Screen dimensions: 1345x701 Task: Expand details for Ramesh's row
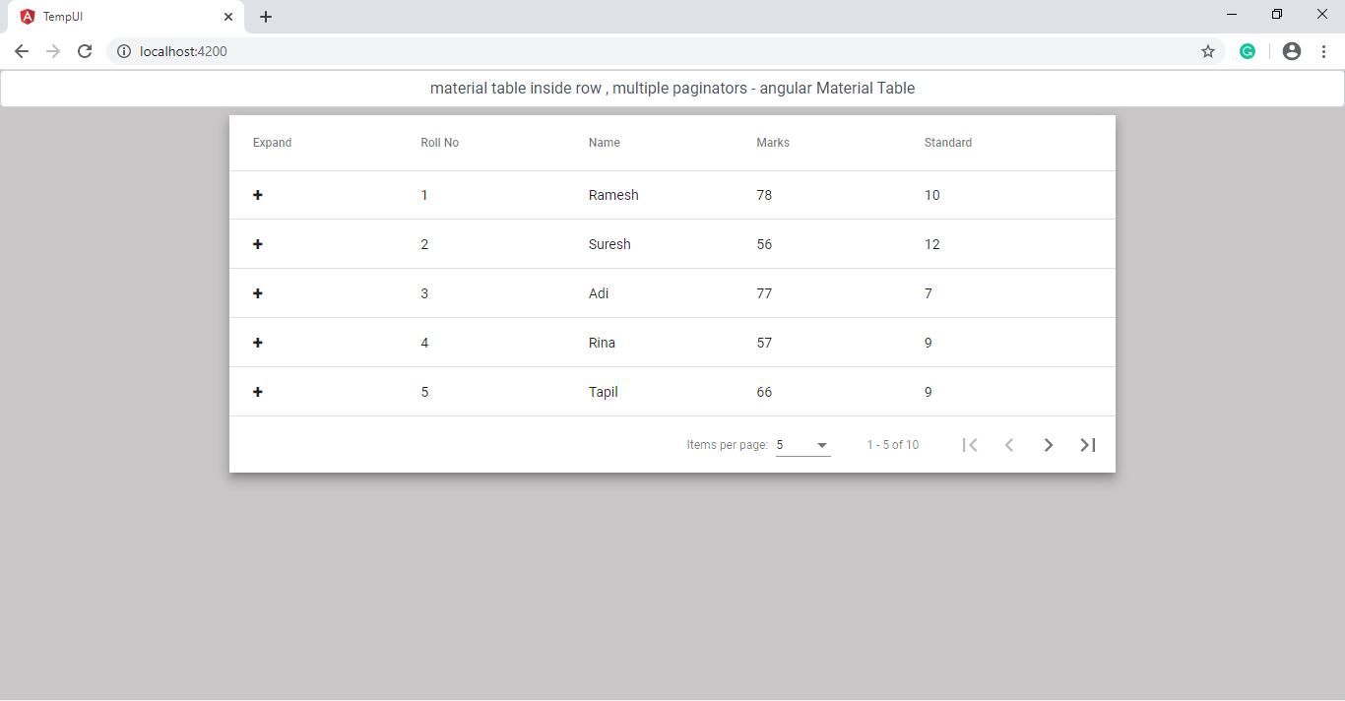[258, 195]
